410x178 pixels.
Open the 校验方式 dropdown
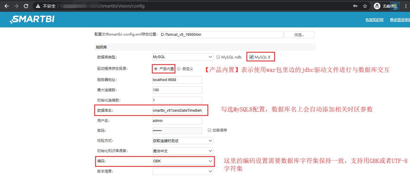pos(183,141)
